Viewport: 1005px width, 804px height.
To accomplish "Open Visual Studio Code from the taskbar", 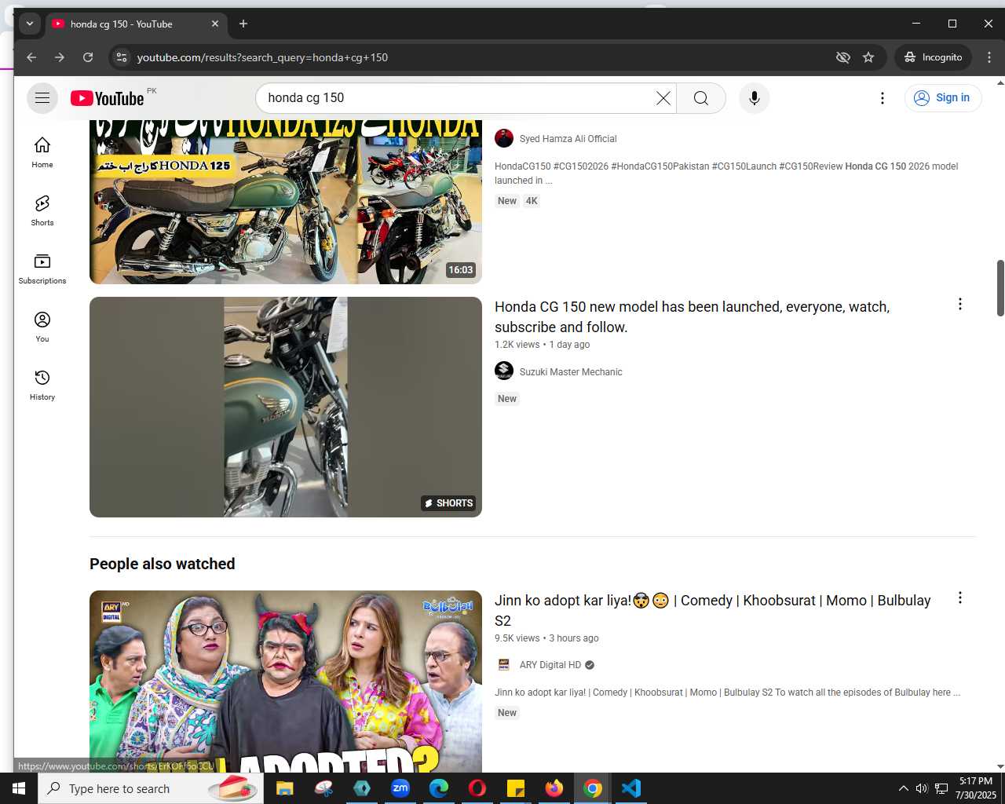I will pos(631,788).
